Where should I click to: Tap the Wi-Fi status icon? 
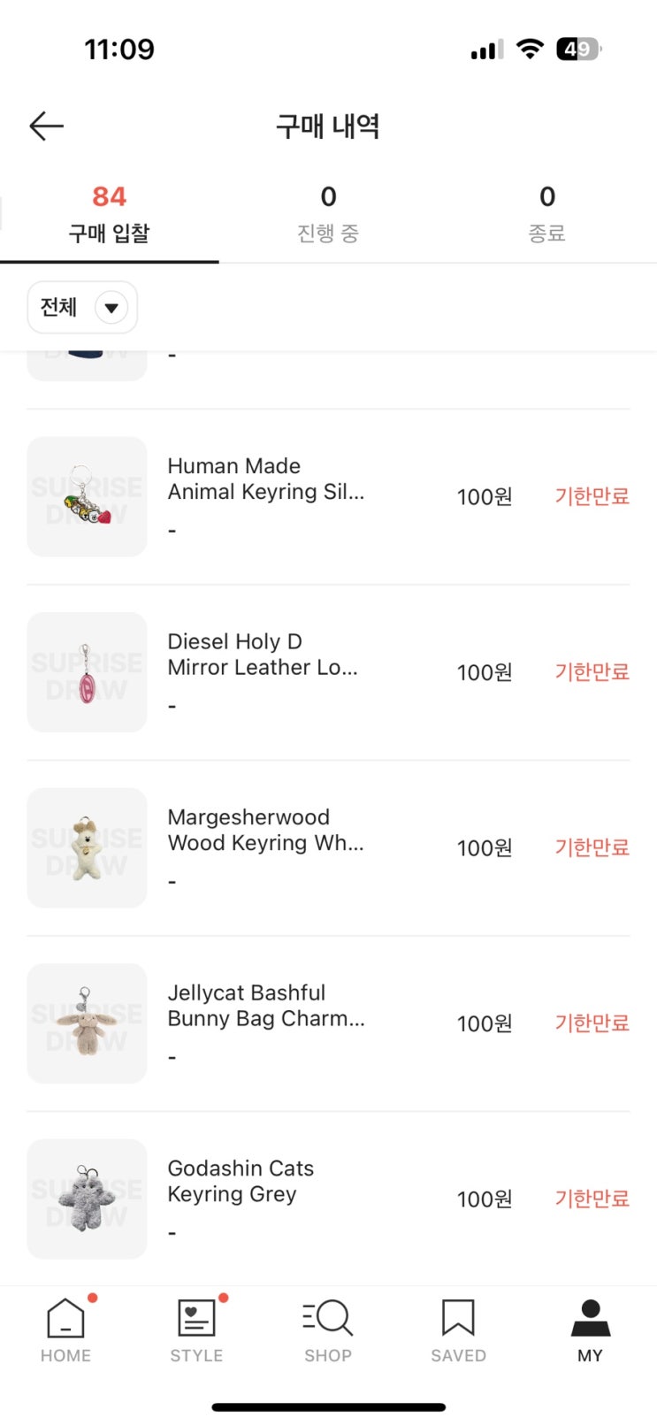point(529,50)
